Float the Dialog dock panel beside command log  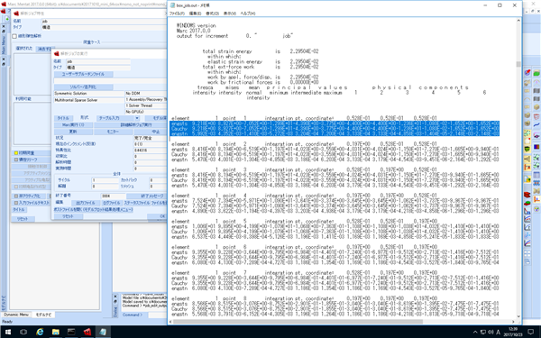(115, 301)
